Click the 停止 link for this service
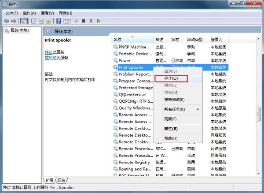Image resolution: width=264 pixels, height=193 pixels. pyautogui.click(x=49, y=52)
